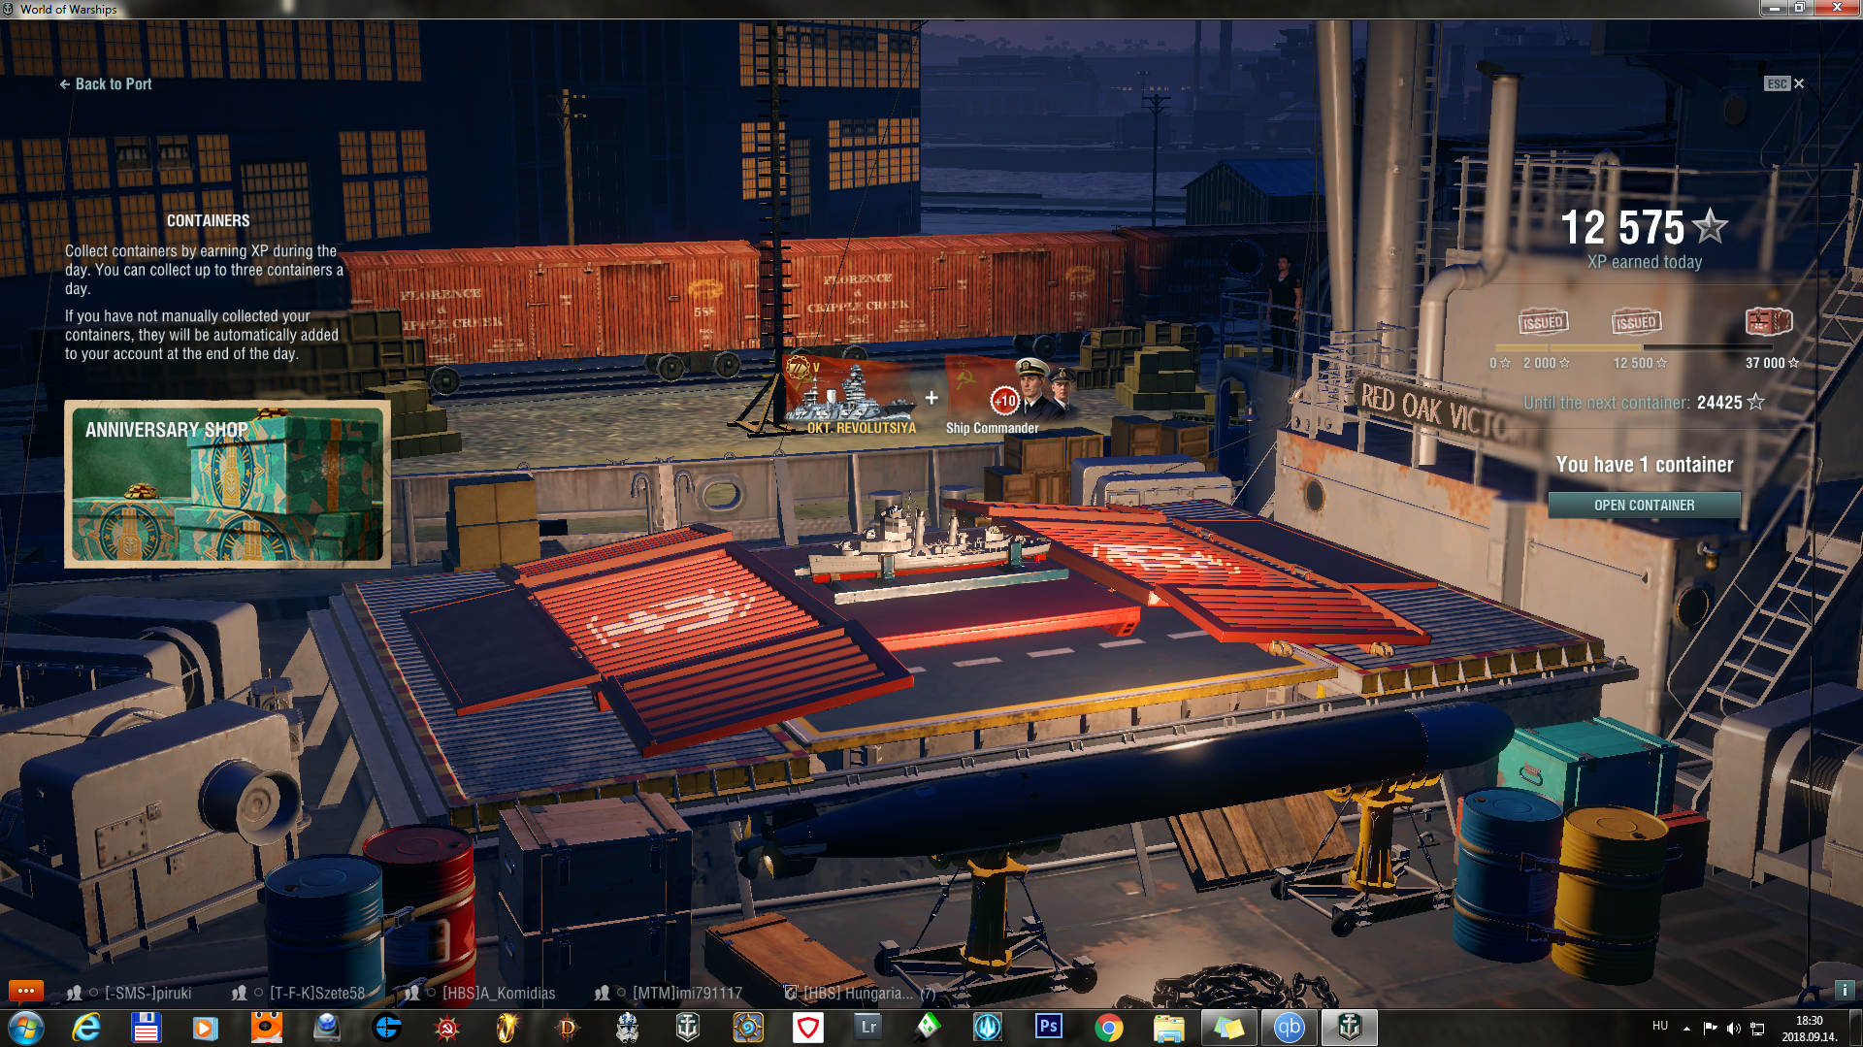The image size is (1863, 1047).
Task: Launch Adobe Lightroom from taskbar
Action: (868, 1027)
